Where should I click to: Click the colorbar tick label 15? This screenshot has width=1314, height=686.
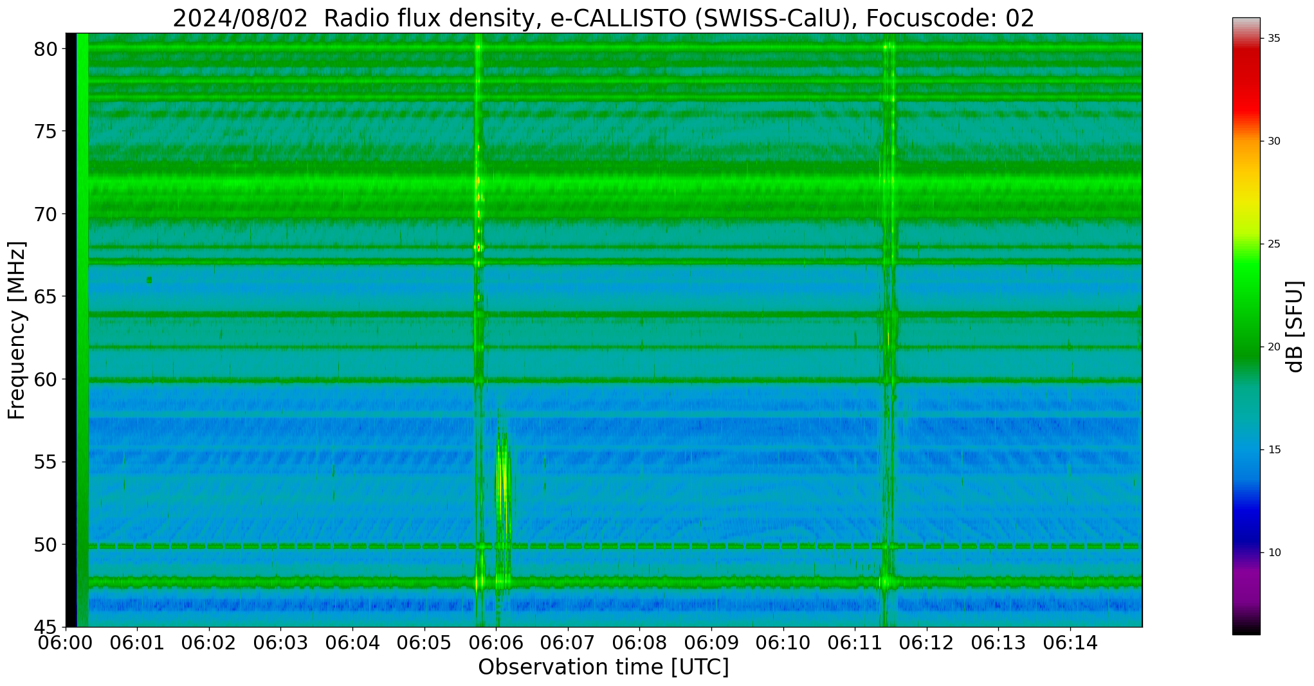pyautogui.click(x=1273, y=450)
